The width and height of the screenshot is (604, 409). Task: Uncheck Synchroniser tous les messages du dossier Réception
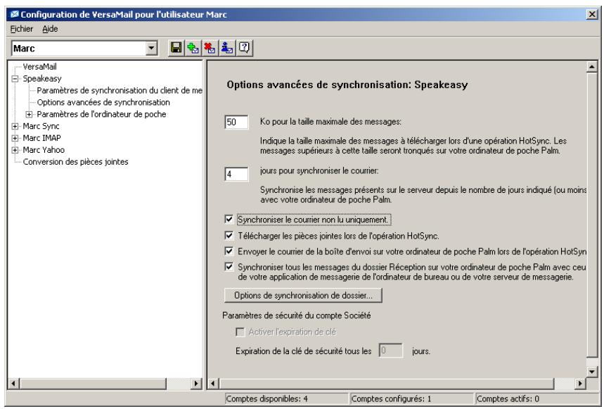pos(229,267)
